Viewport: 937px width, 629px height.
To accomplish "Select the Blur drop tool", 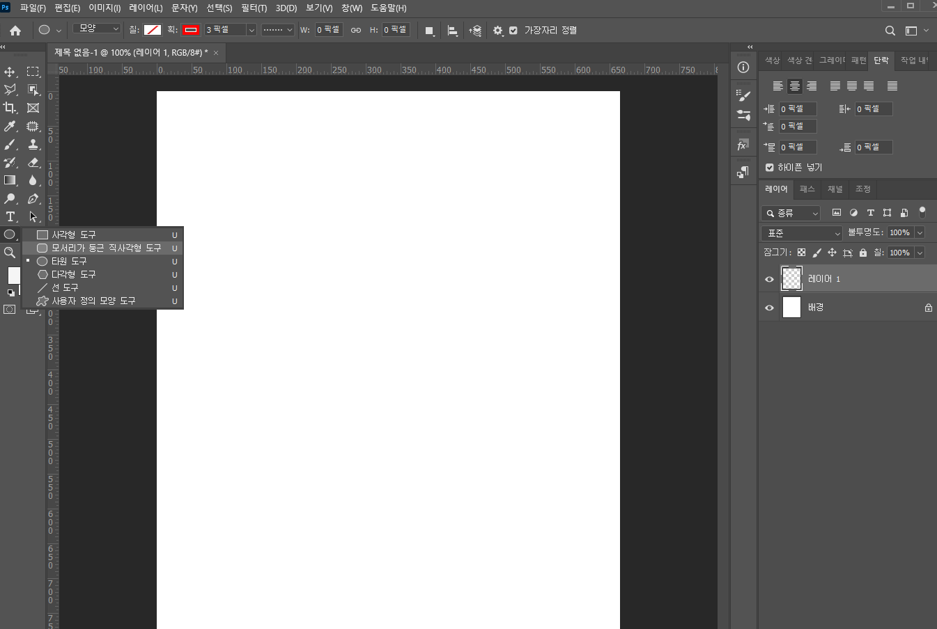I will click(x=33, y=180).
